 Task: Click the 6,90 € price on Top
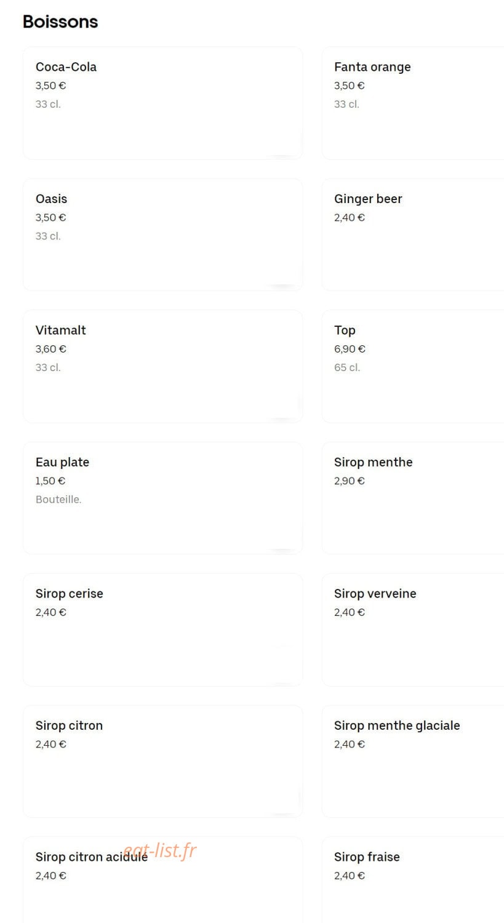tap(350, 349)
